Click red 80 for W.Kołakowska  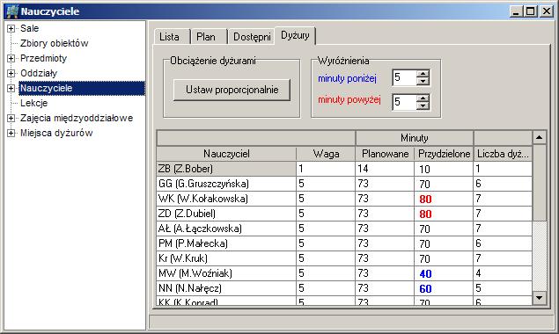(x=444, y=199)
